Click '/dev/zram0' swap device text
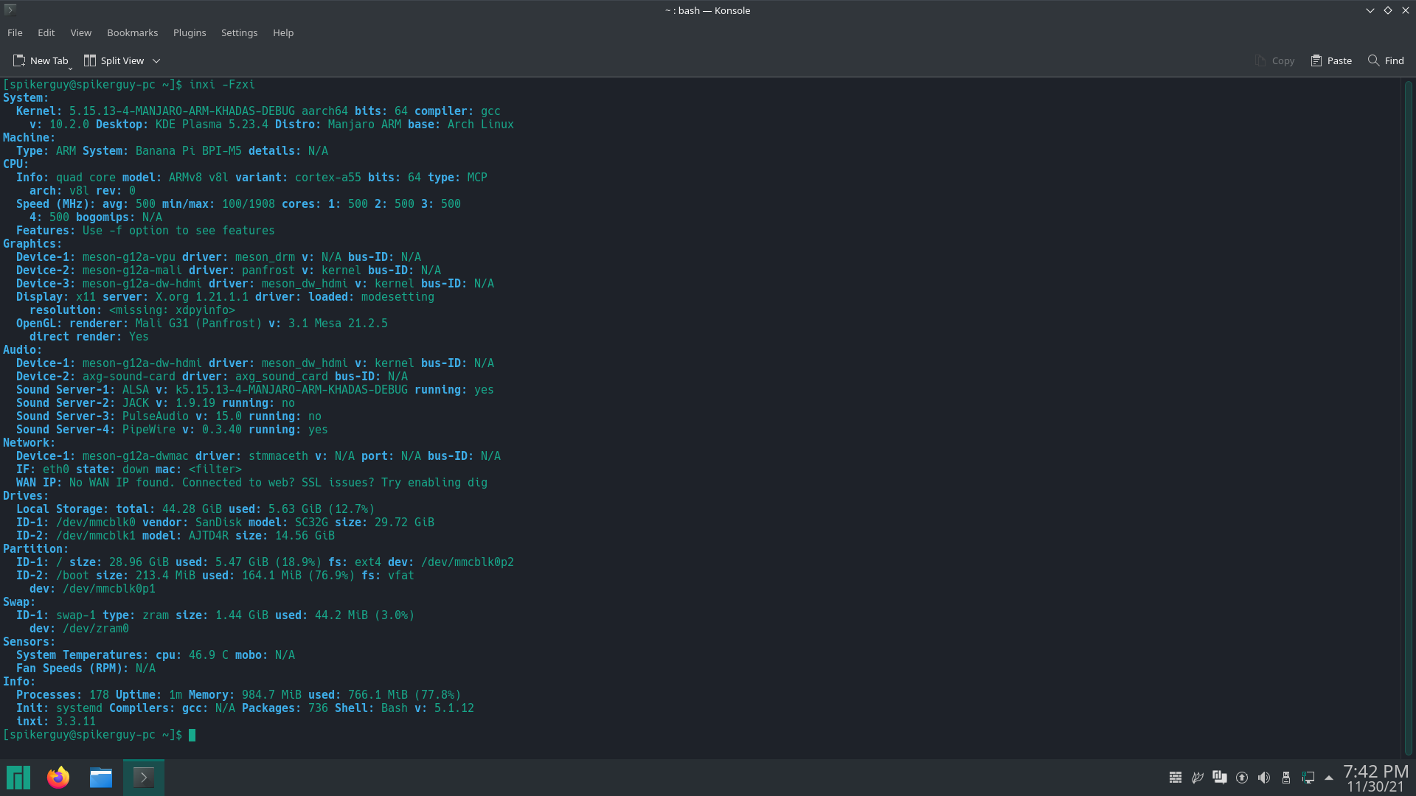Screen dimensions: 1416x796 click(96, 629)
